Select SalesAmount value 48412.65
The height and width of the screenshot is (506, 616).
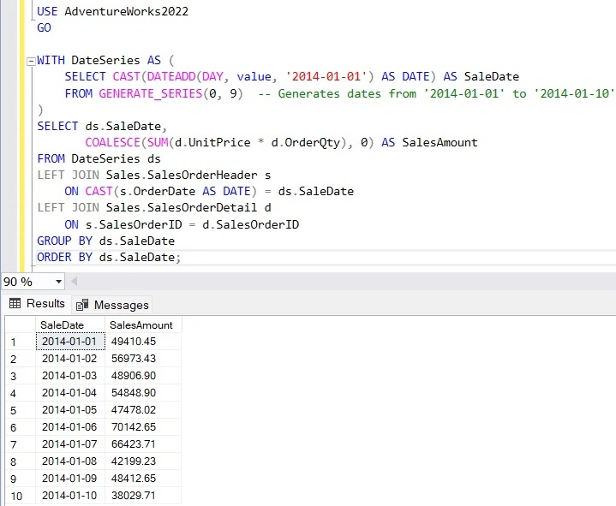tap(143, 478)
